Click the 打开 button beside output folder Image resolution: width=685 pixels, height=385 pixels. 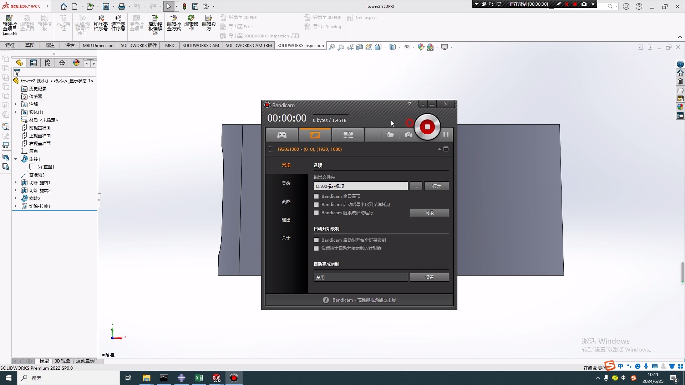[437, 186]
